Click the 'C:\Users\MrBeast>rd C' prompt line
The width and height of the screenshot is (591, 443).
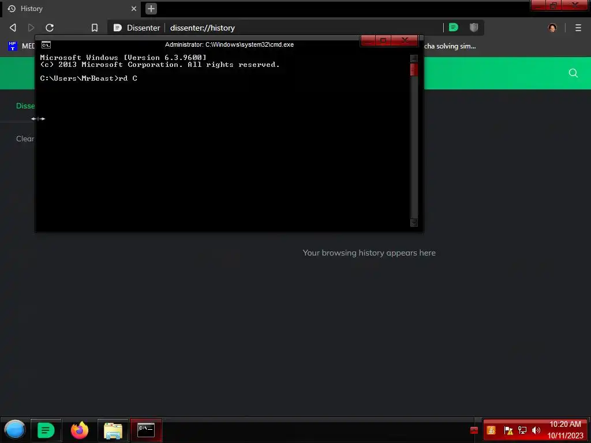point(88,78)
